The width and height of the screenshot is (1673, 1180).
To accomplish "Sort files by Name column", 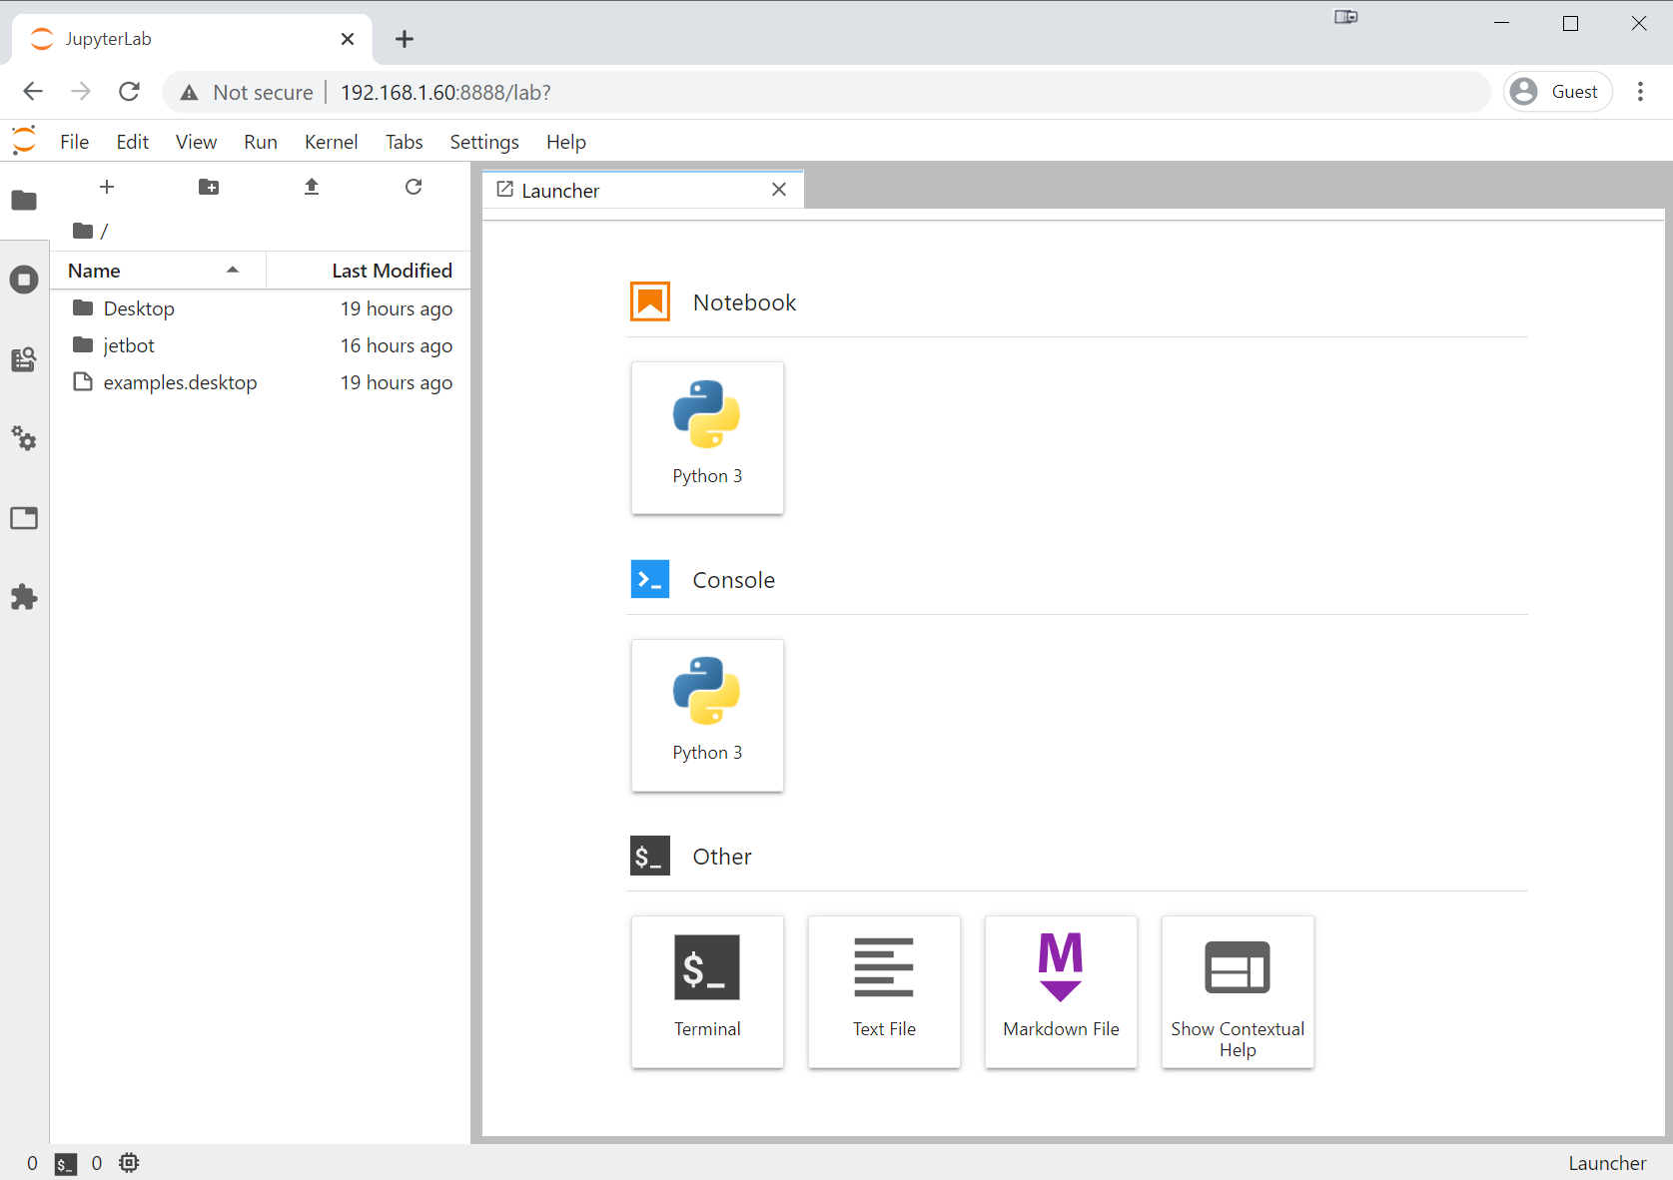I will [158, 271].
